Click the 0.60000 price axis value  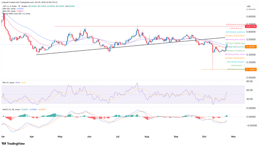click(251, 32)
